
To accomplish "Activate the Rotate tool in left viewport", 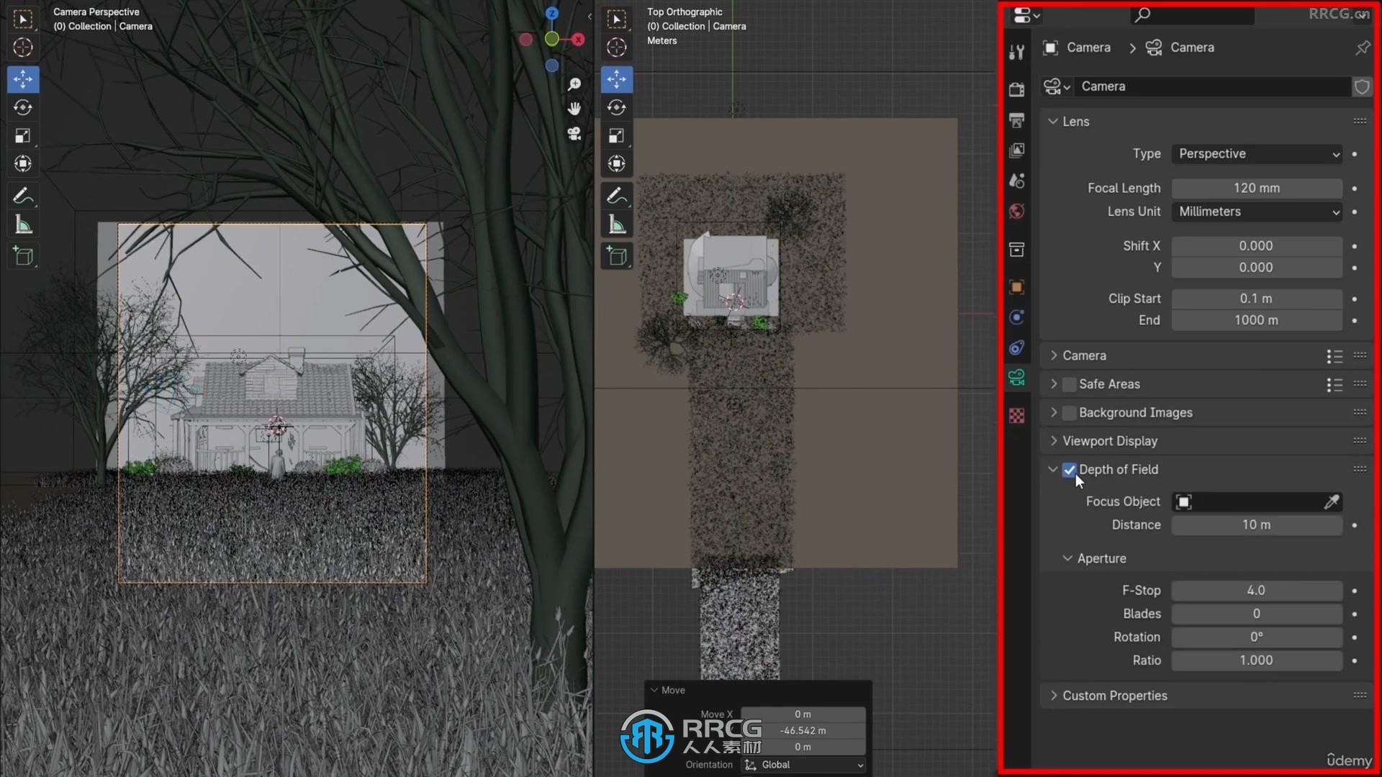I will (23, 107).
